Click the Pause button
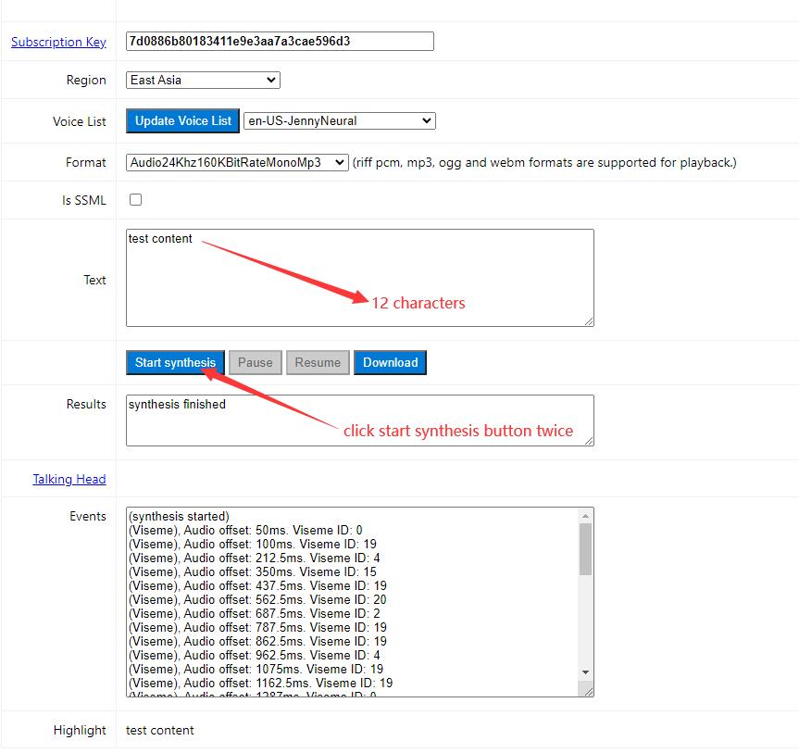The height and width of the screenshot is (753, 799). 255,362
